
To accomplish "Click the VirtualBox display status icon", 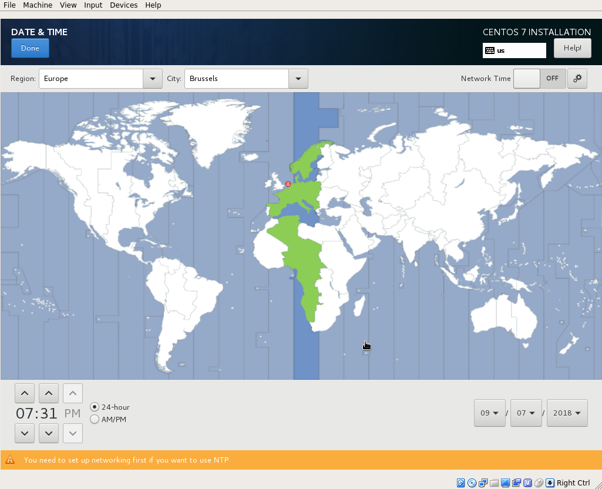I will click(505, 483).
